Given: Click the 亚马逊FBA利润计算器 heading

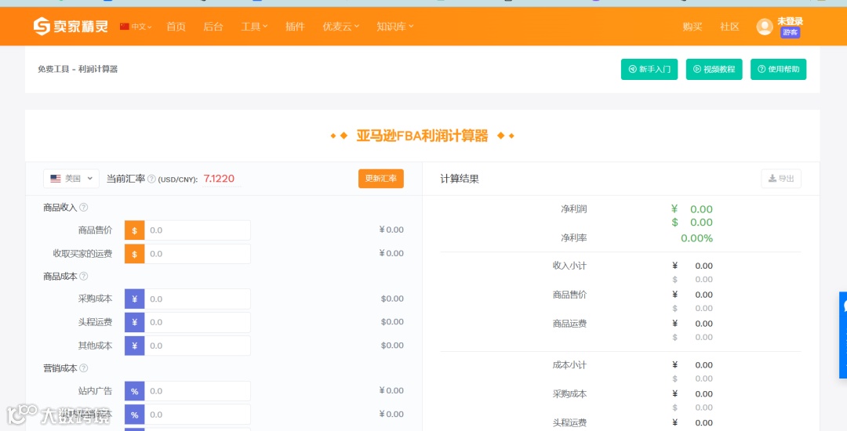Looking at the screenshot, I should coord(422,136).
